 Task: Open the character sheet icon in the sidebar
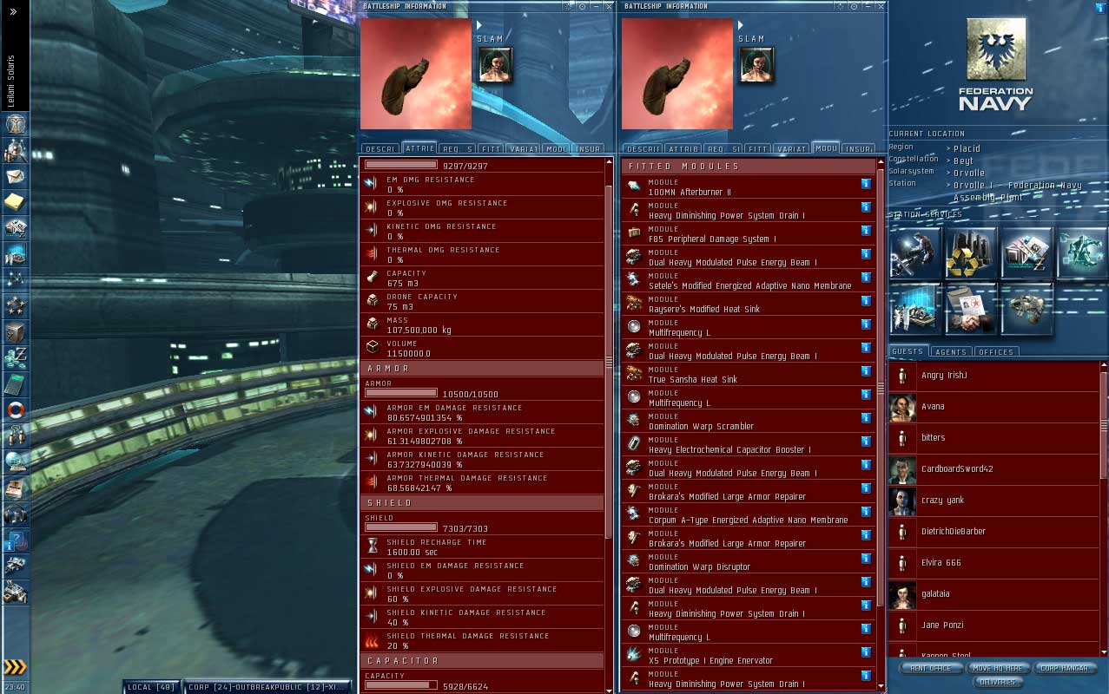[x=16, y=124]
